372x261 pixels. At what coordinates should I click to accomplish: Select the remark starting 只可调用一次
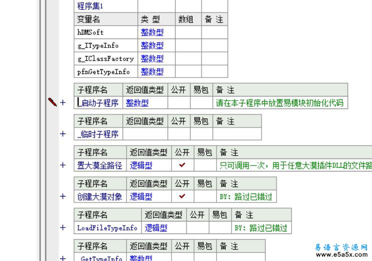(x=295, y=165)
